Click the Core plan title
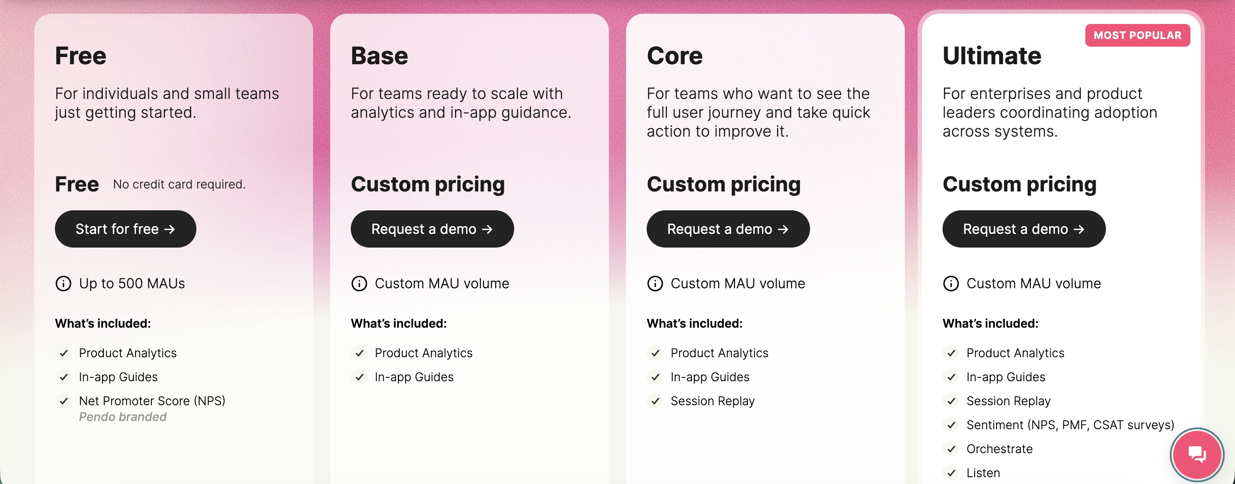This screenshot has width=1235, height=484. (675, 56)
